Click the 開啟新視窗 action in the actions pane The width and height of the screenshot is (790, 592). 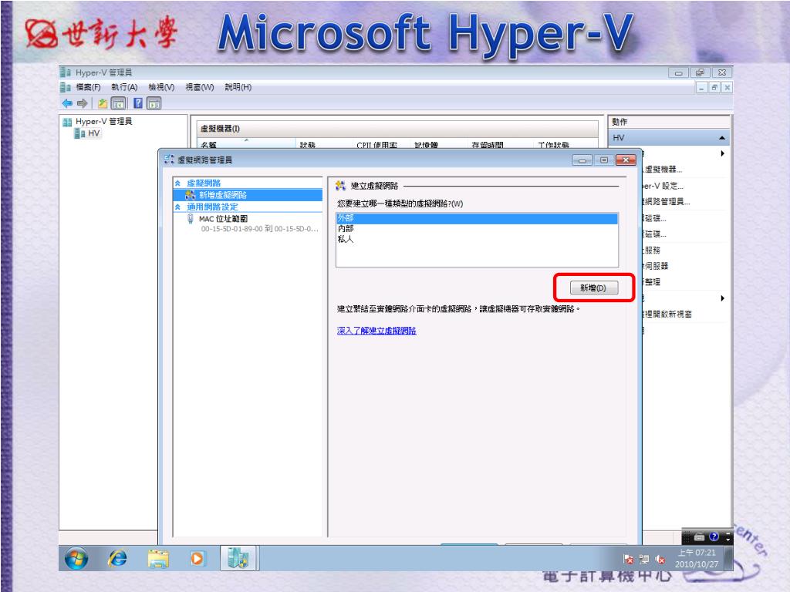point(667,314)
